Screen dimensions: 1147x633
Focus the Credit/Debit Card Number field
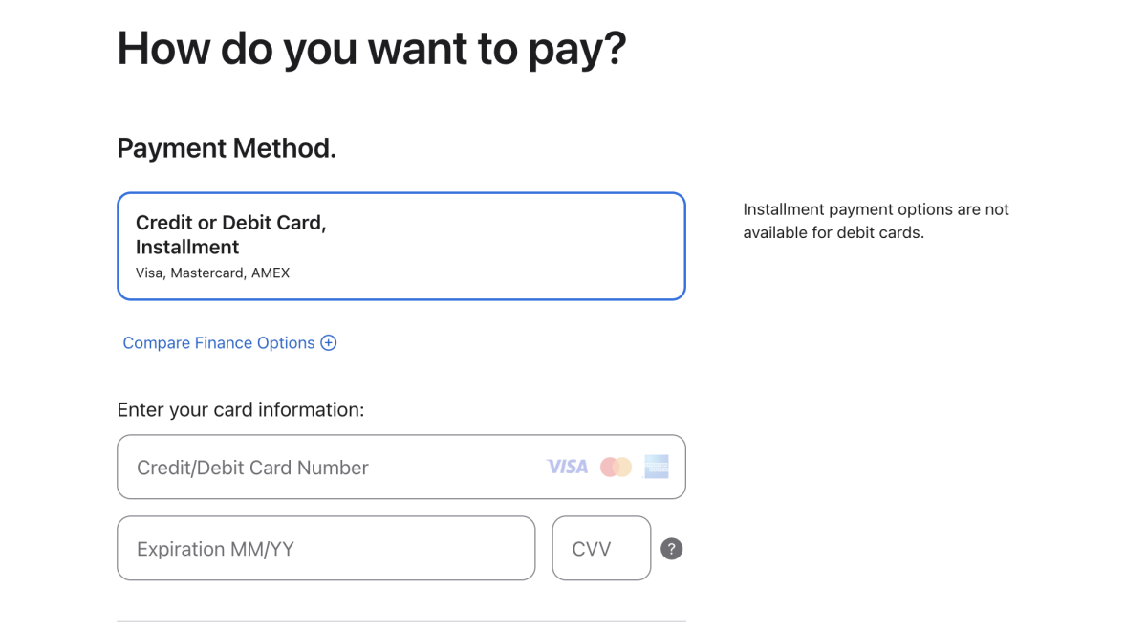[x=335, y=468]
